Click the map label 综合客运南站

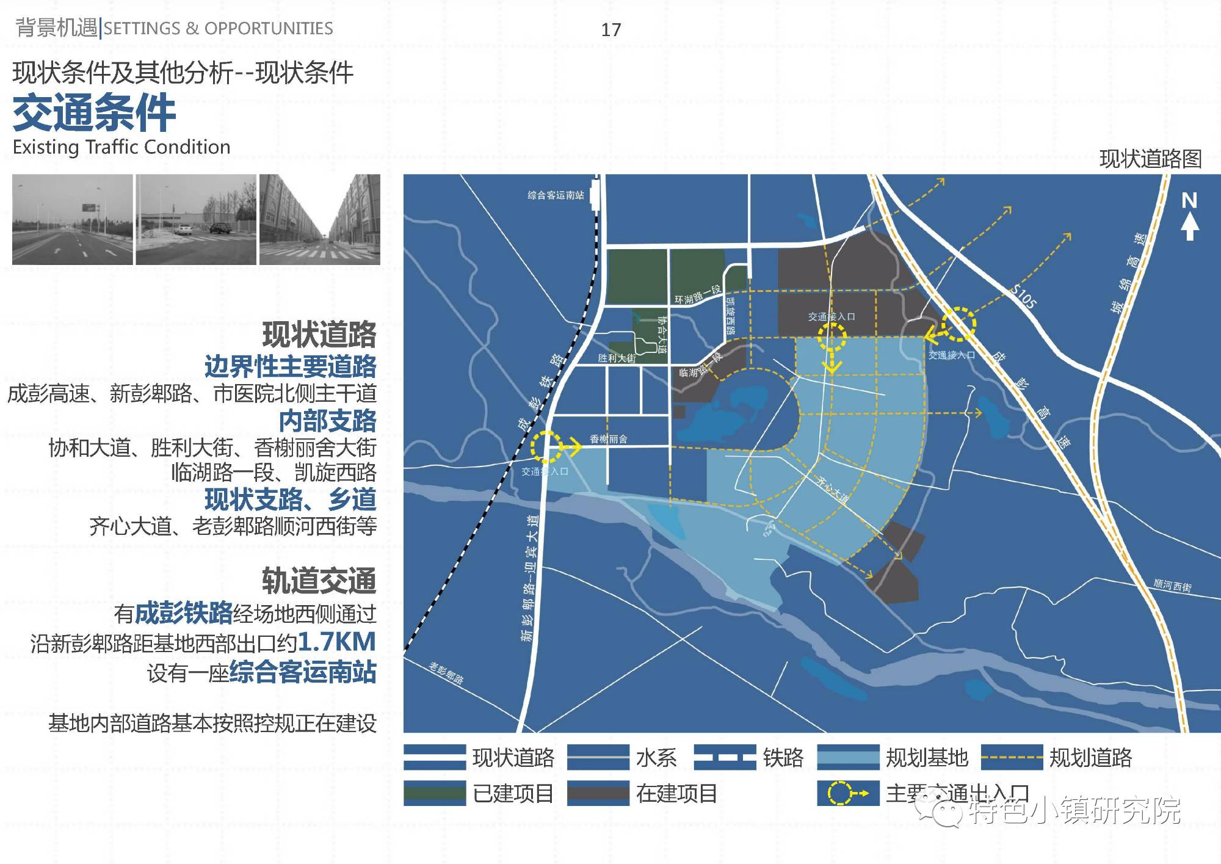(x=556, y=195)
